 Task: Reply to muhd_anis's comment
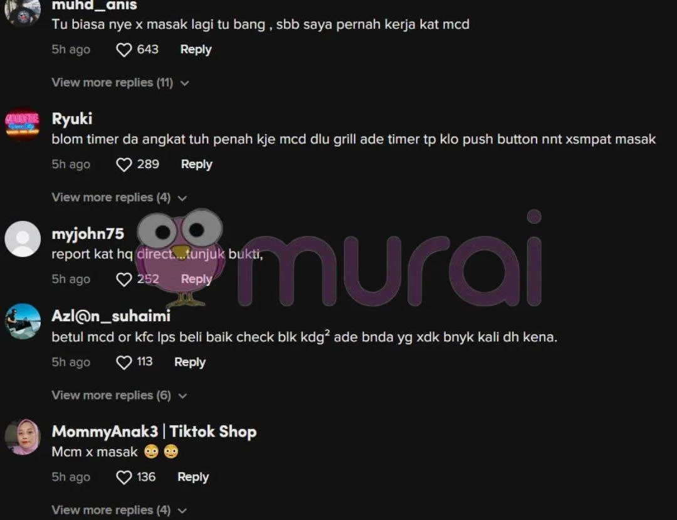click(x=196, y=50)
